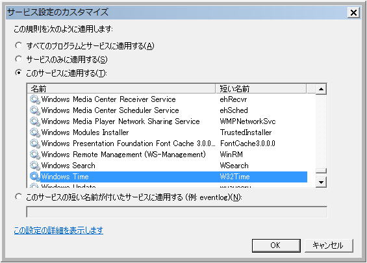Image resolution: width=367 pixels, height=263 pixels.
Task: Click gear icon beside Windows Media Player Network Sharing
Action: 35,121
